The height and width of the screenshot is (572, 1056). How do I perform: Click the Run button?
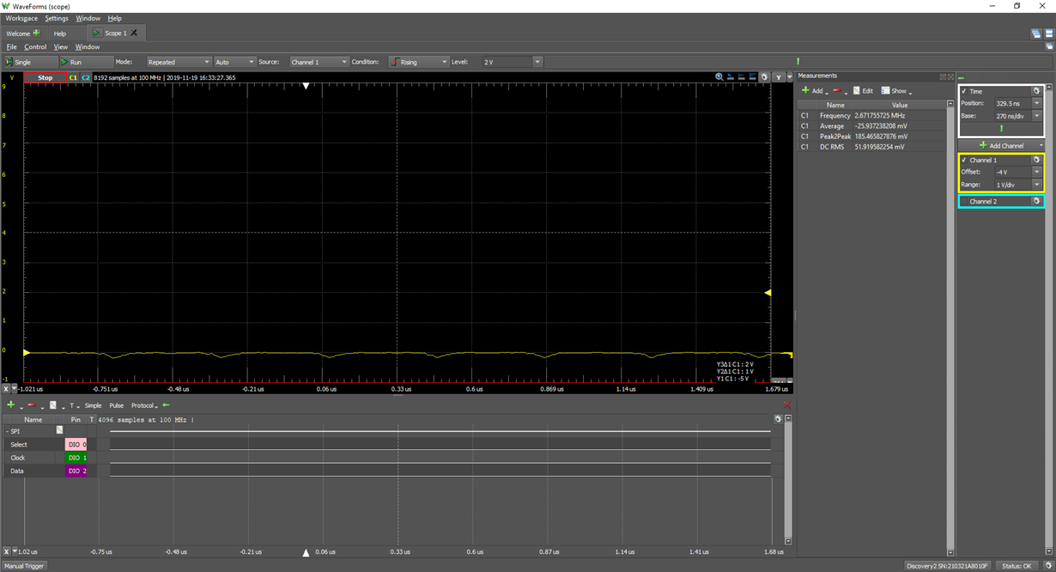[86, 62]
